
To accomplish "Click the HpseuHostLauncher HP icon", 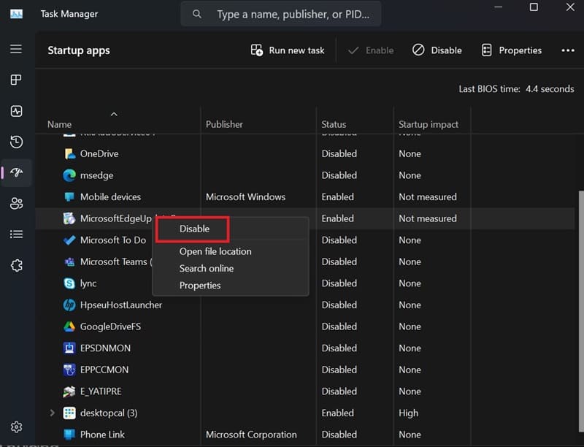I will click(x=69, y=305).
